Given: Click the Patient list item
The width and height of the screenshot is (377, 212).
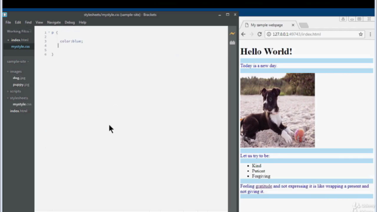Looking at the screenshot, I should pos(259,171).
